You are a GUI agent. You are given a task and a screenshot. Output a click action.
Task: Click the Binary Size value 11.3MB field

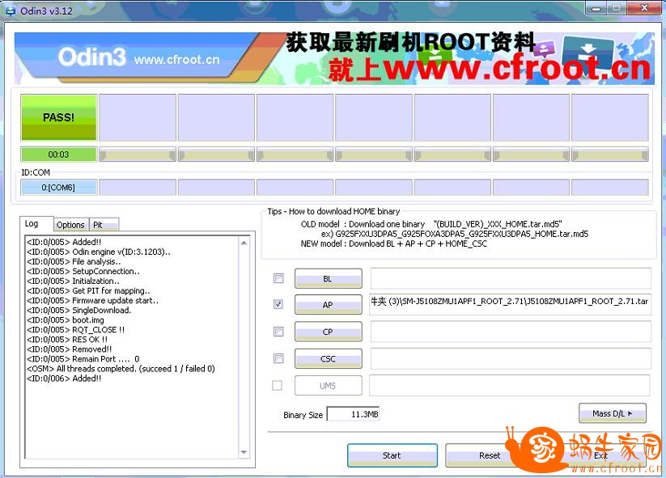click(353, 414)
